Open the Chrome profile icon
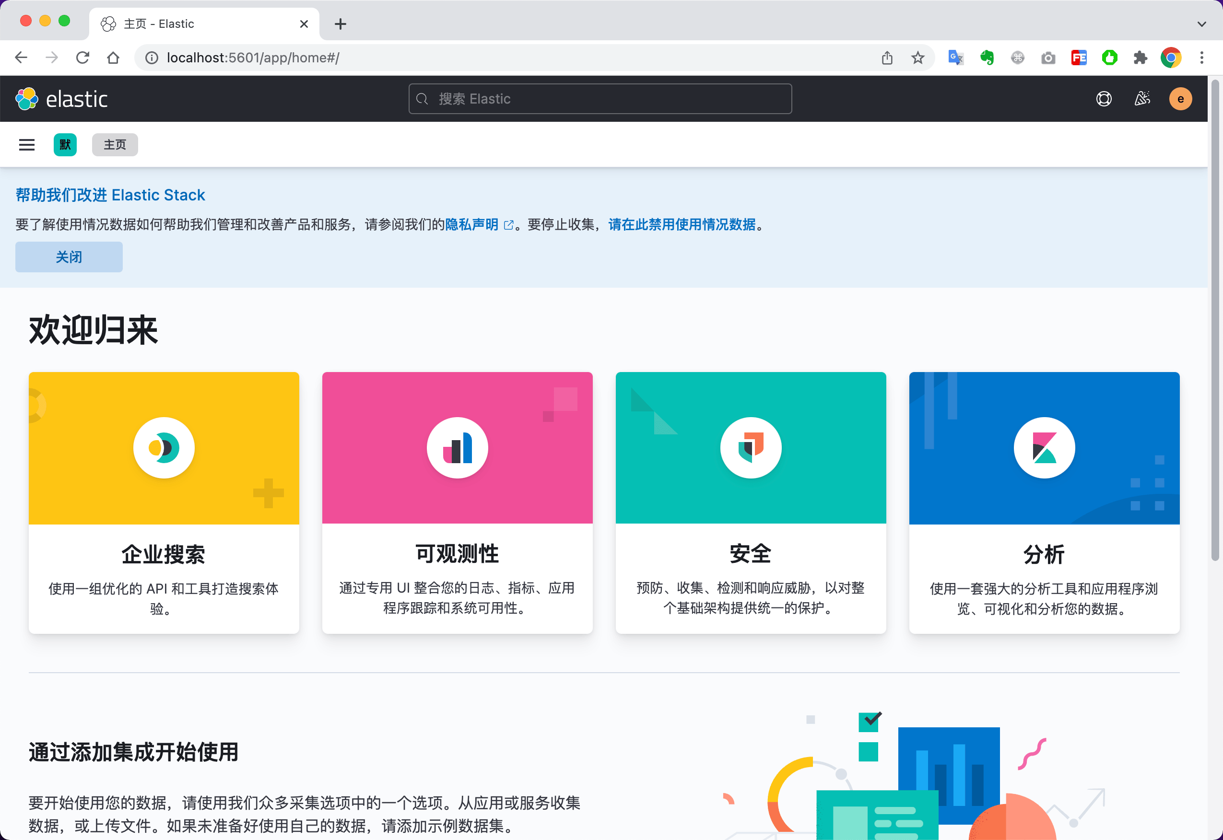 pyautogui.click(x=1171, y=58)
